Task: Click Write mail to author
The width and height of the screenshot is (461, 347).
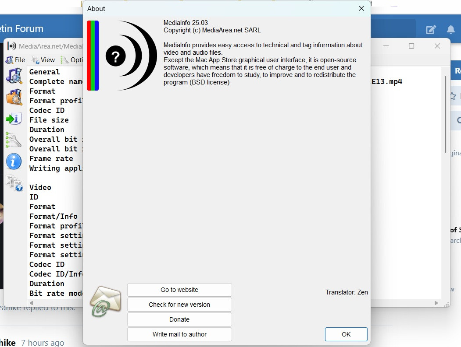Action: coord(179,334)
